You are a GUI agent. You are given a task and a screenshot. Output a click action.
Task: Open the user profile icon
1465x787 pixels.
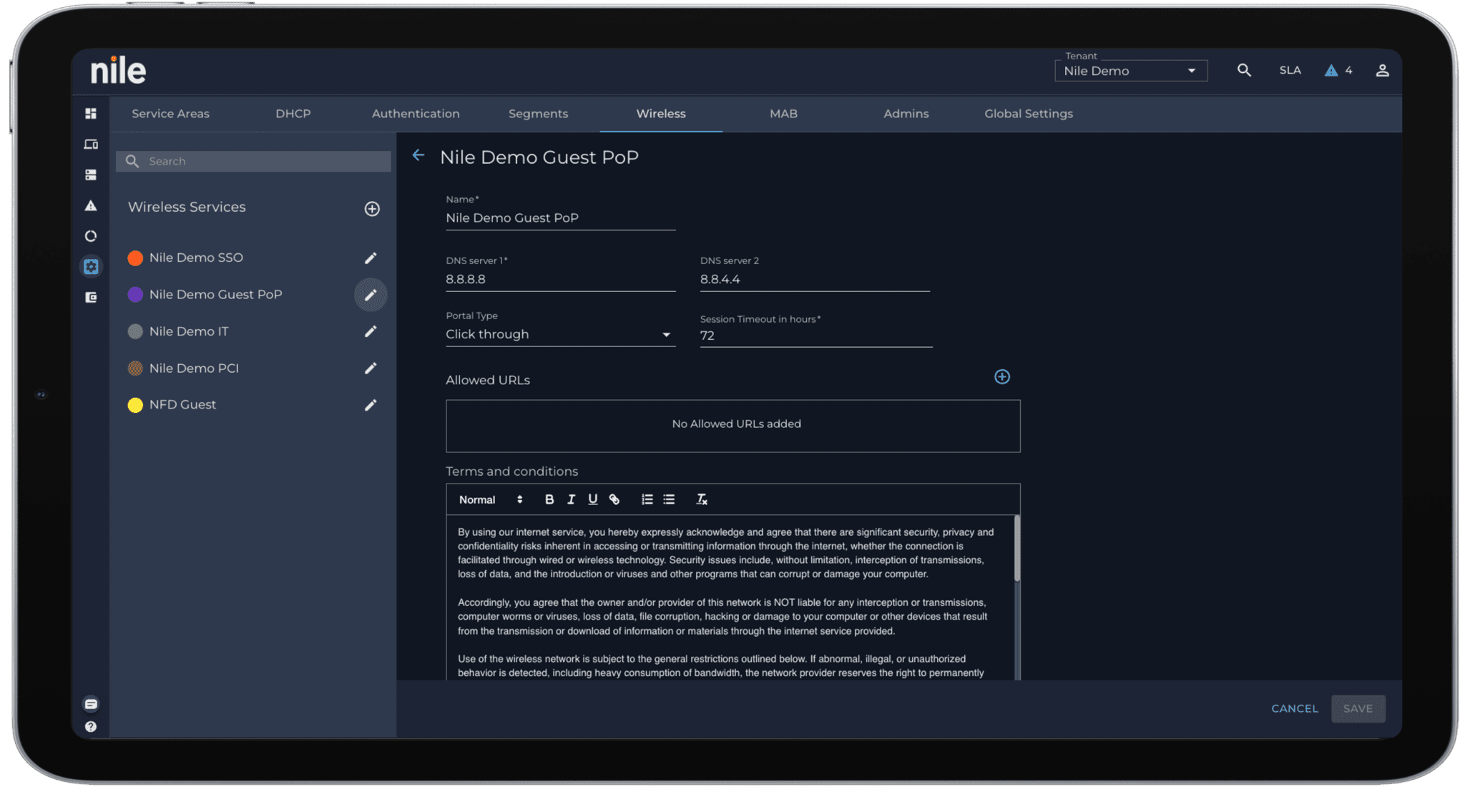1382,70
